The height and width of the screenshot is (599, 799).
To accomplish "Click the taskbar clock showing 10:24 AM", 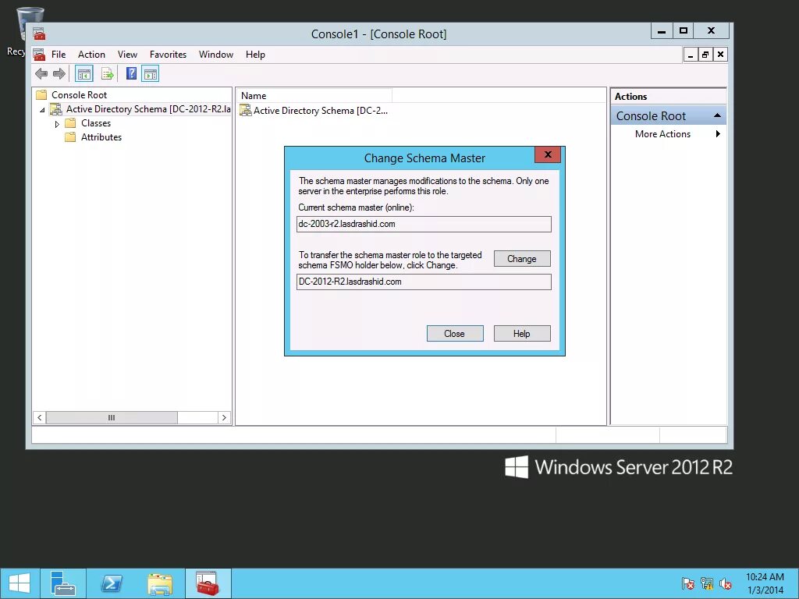I will tap(765, 577).
